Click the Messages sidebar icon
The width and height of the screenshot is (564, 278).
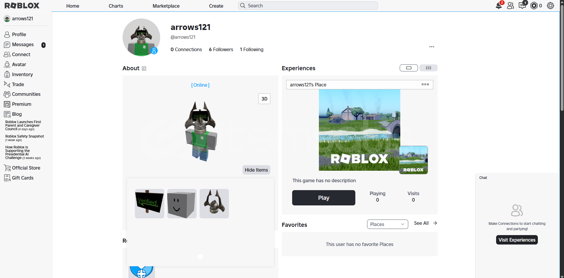coord(7,45)
